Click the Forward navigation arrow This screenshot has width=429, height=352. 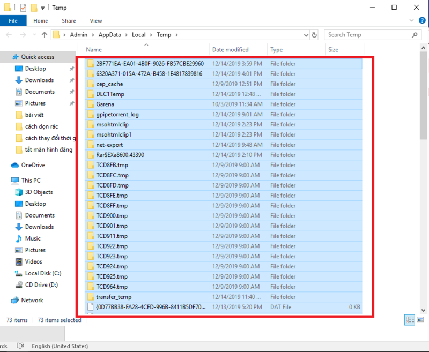[23, 35]
